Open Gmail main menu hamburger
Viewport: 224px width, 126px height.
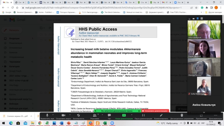tap(5, 20)
